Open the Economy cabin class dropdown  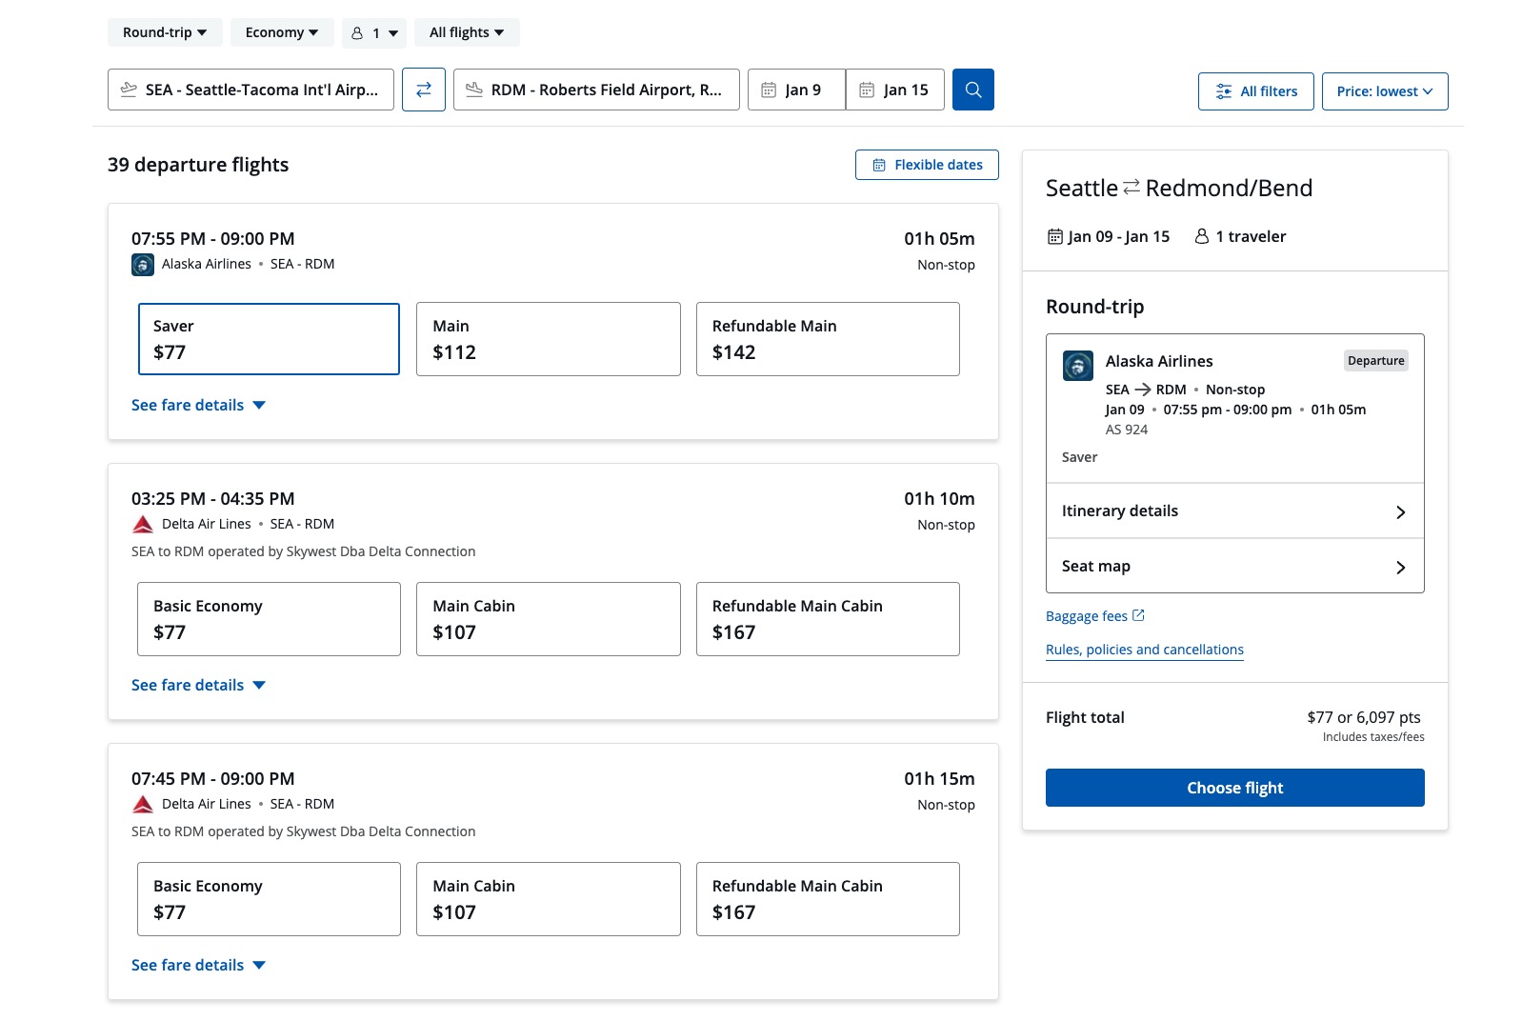(281, 32)
